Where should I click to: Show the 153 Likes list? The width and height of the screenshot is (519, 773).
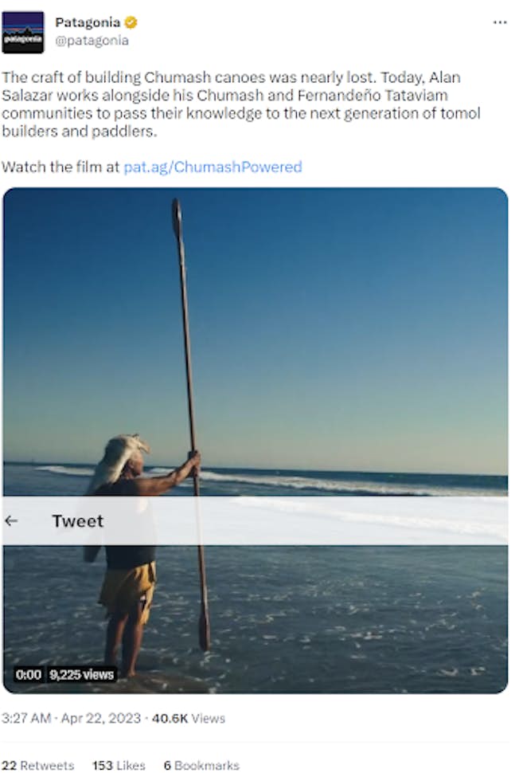pyautogui.click(x=119, y=765)
